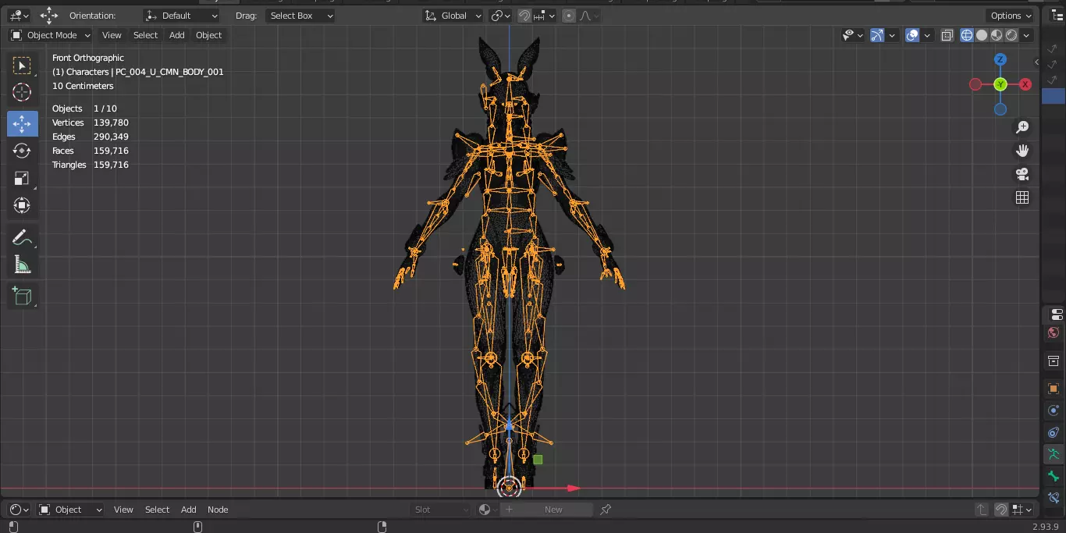Click the node editor pin icon

pyautogui.click(x=606, y=510)
